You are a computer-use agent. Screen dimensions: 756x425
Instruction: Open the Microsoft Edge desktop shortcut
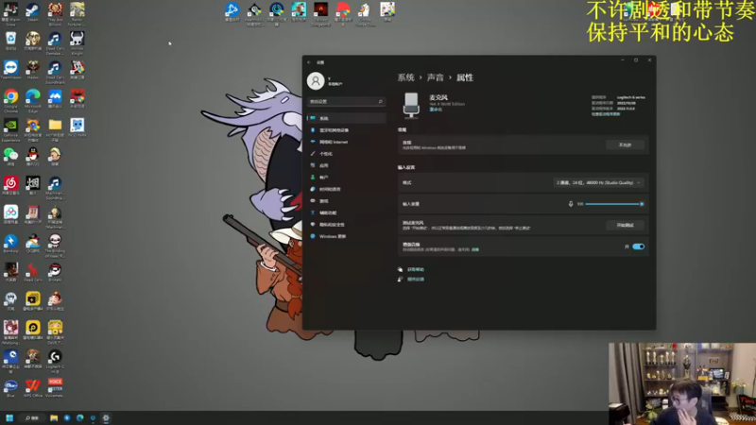click(x=33, y=100)
